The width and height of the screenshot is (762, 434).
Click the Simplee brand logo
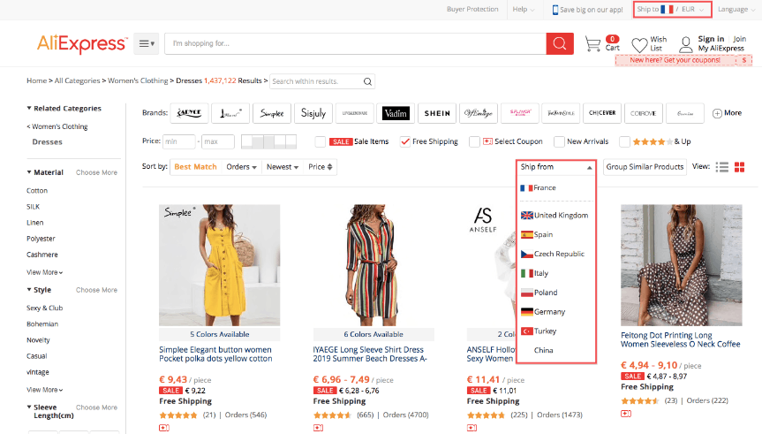pos(271,113)
